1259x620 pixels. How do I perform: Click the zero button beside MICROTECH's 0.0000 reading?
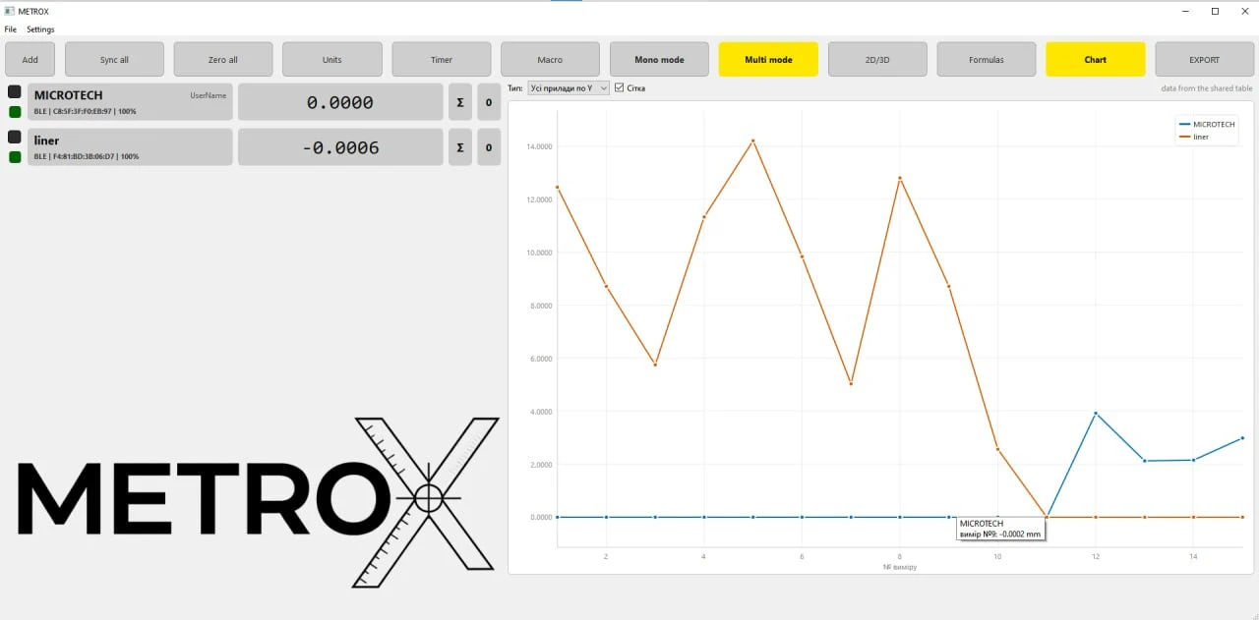coord(489,102)
